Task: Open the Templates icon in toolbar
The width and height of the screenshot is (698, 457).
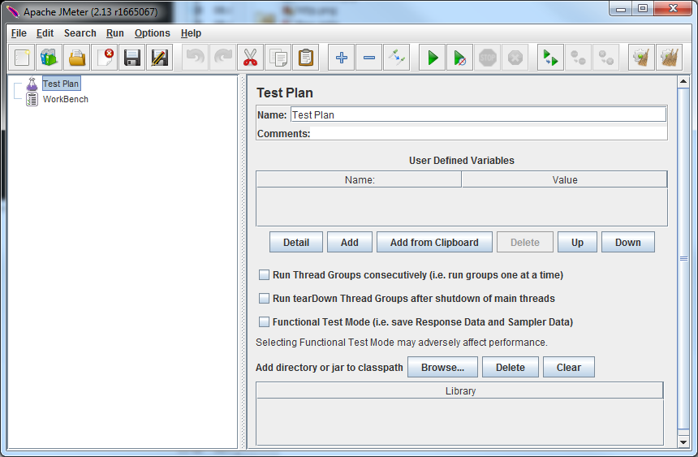Action: click(50, 58)
